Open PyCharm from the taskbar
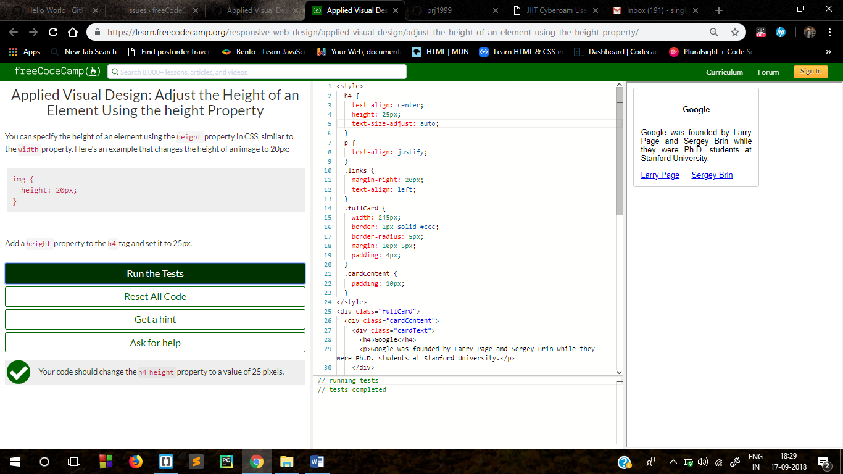 [226, 461]
